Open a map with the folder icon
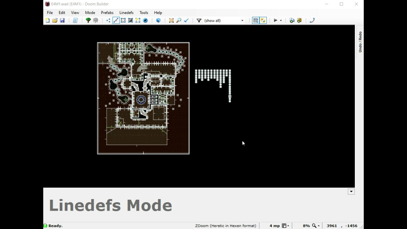This screenshot has height=229, width=407. 55,20
